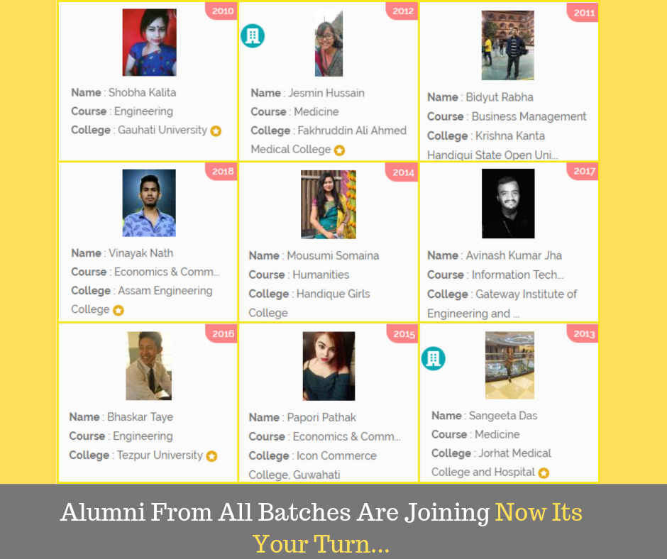Click the 2017 batch tag on Avinash's card
The image size is (667, 559).
pyautogui.click(x=583, y=172)
